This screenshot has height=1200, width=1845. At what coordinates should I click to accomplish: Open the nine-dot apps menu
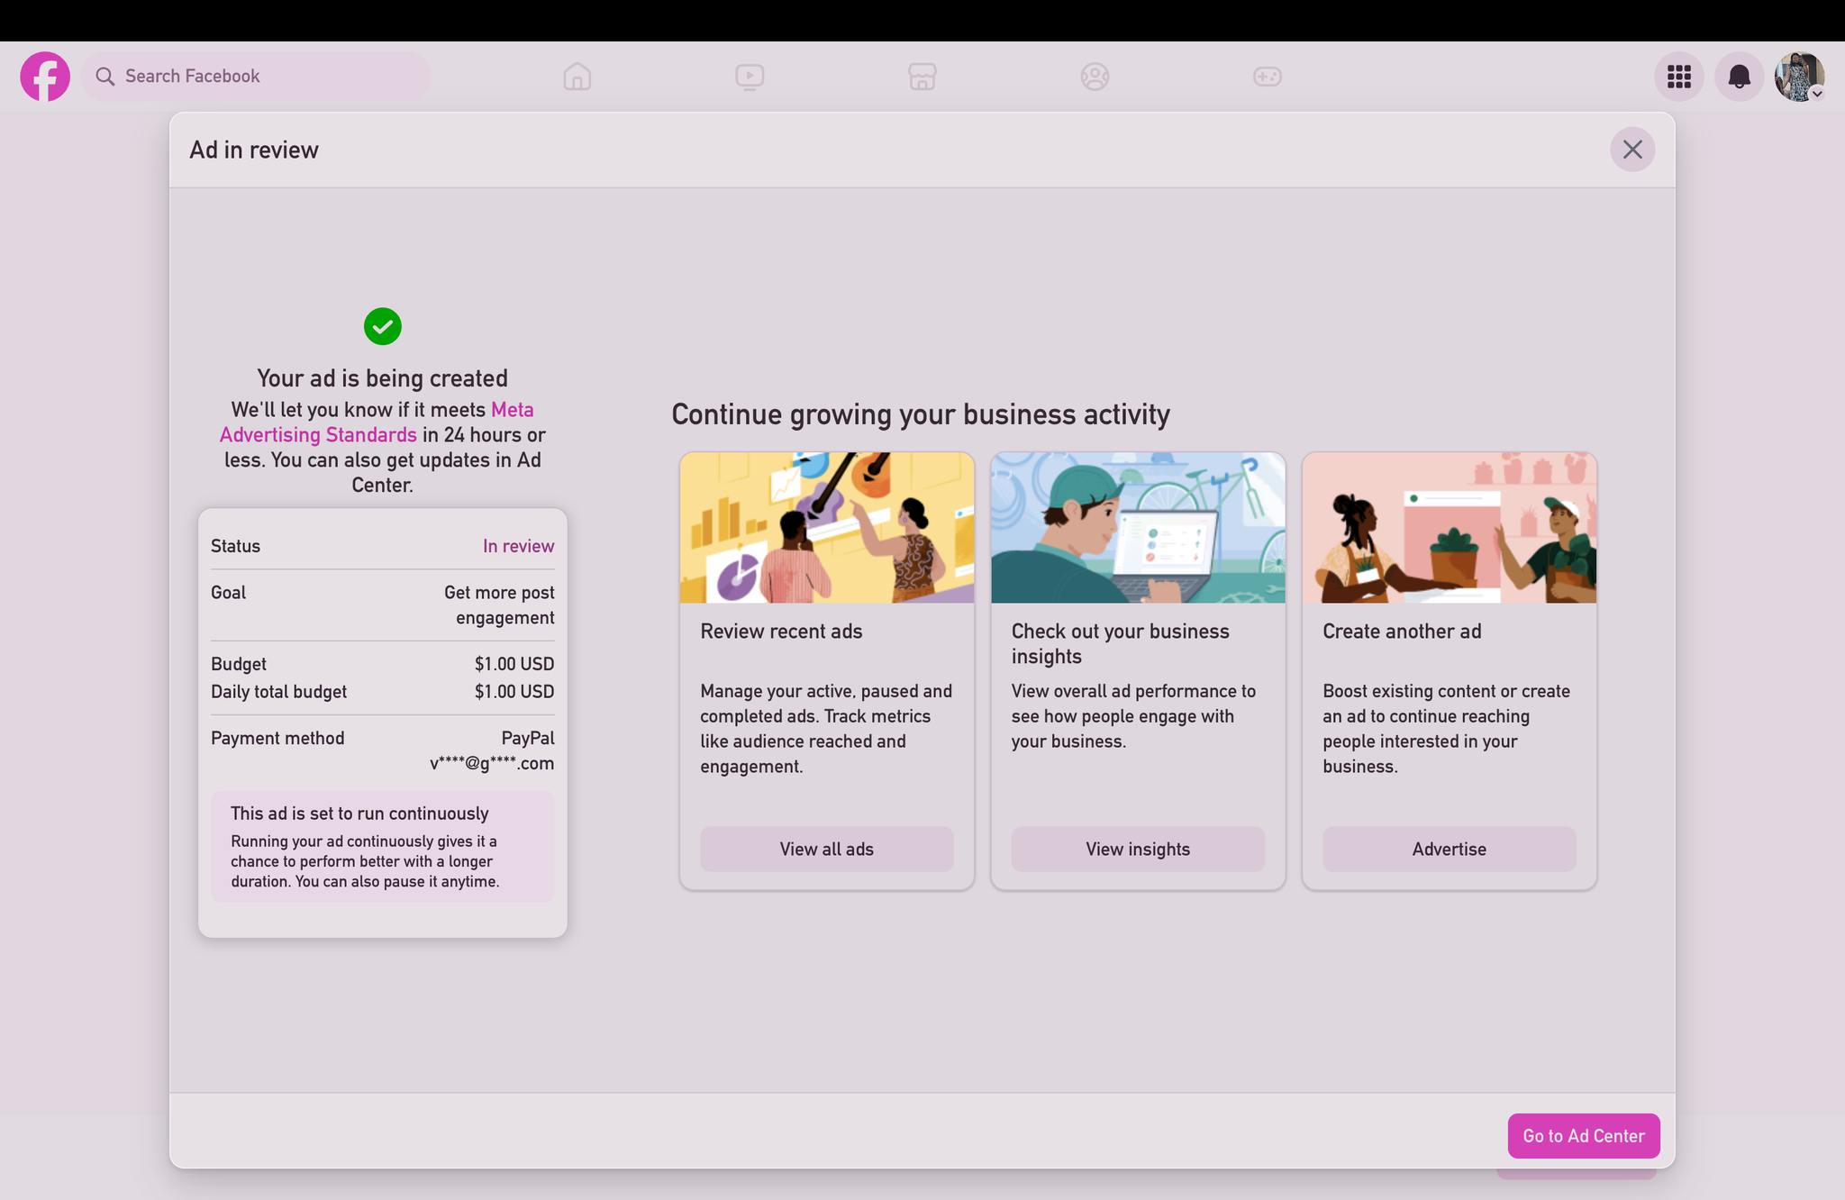(1679, 77)
